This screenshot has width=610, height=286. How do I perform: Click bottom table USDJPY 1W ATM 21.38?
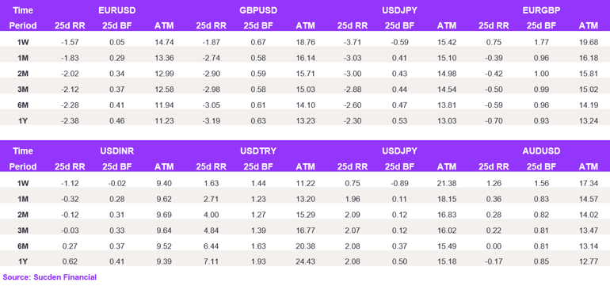point(447,183)
